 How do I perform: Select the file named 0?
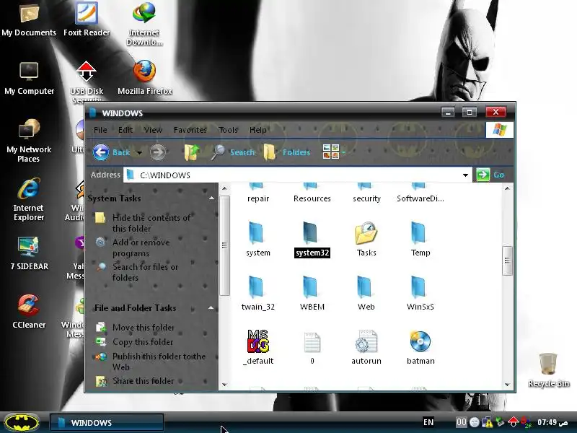coord(312,347)
